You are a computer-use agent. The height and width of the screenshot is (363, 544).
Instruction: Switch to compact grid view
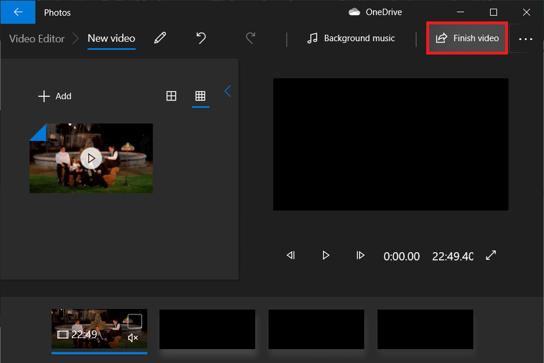click(x=200, y=96)
